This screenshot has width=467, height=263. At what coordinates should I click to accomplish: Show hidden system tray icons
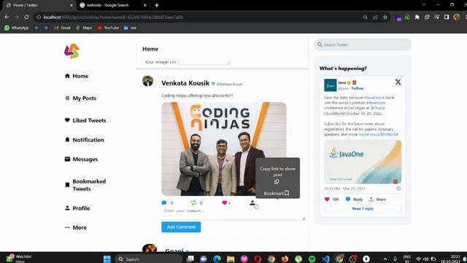coord(385,259)
